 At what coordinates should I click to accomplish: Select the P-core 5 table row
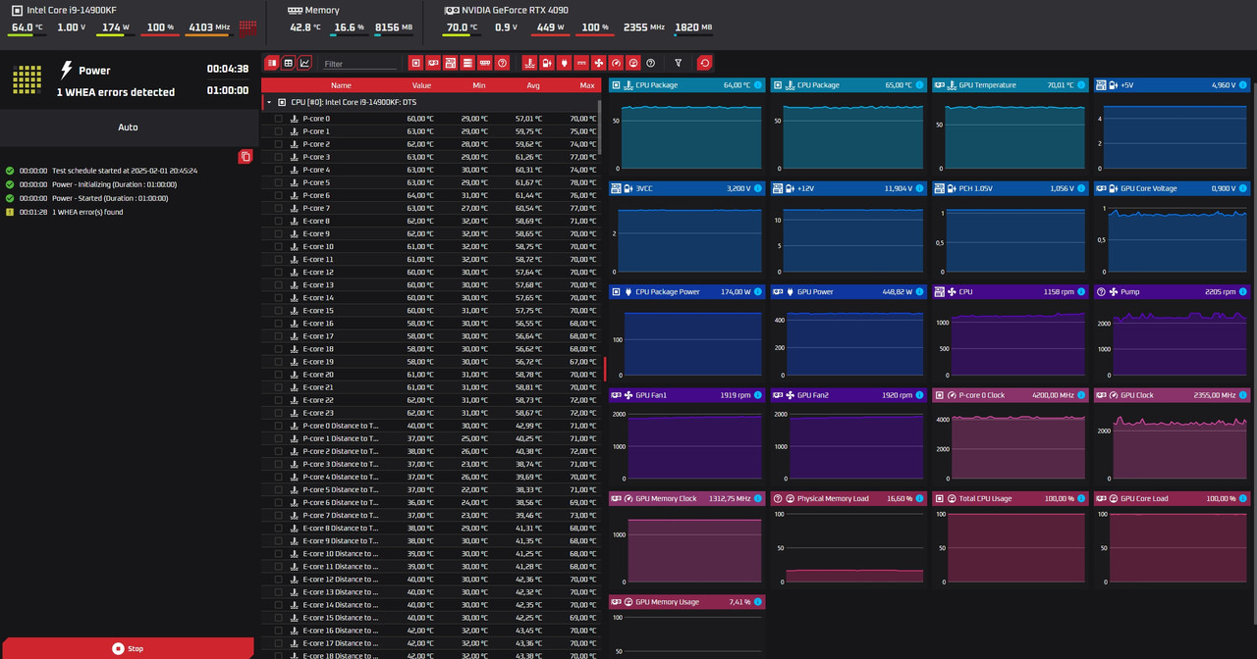click(x=431, y=182)
